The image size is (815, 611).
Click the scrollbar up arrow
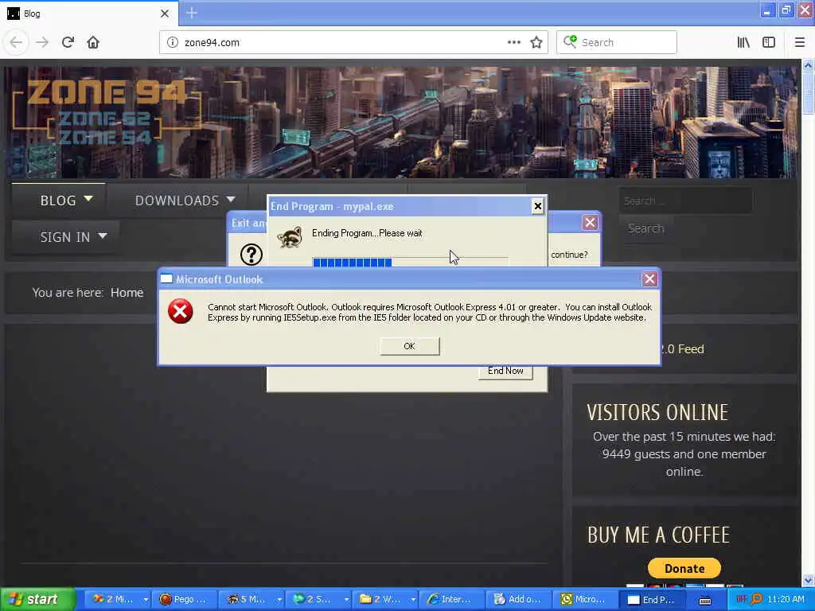coord(808,66)
